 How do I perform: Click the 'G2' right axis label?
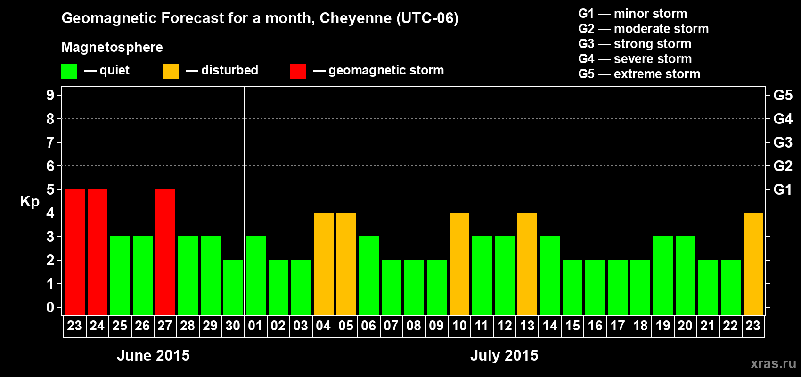click(783, 166)
